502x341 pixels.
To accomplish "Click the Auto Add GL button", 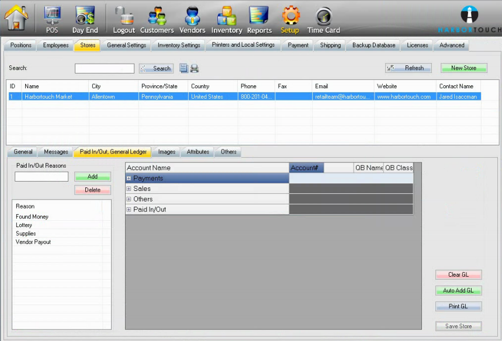I will 458,291.
